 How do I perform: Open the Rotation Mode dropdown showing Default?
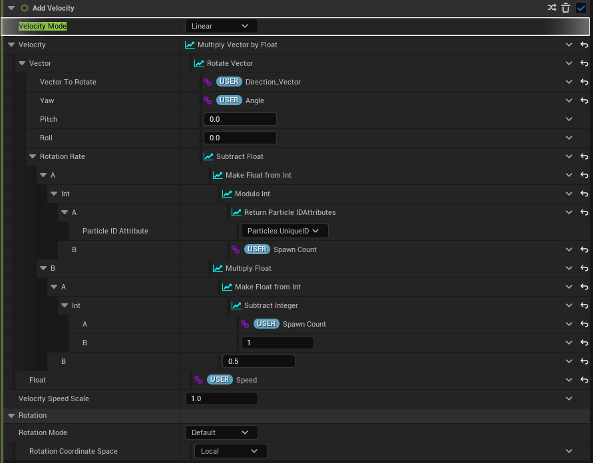pos(221,432)
